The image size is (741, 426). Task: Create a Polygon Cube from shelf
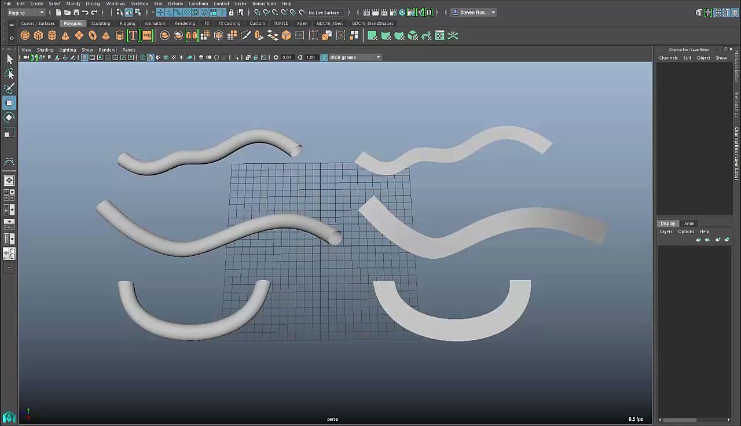tap(38, 36)
